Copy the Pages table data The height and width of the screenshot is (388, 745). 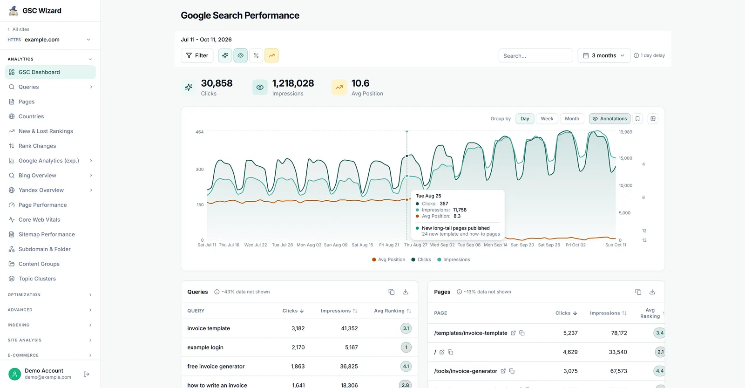pyautogui.click(x=638, y=292)
